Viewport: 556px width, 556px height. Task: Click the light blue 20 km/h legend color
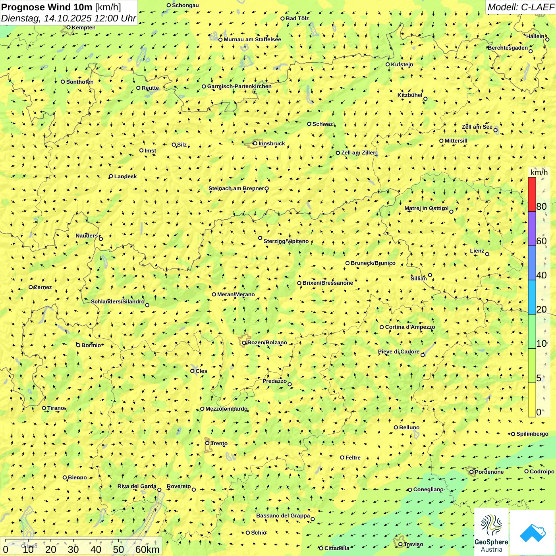[532, 297]
